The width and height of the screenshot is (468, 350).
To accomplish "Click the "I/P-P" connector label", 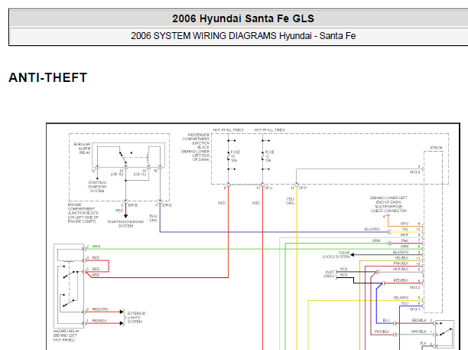I will coord(303,188).
